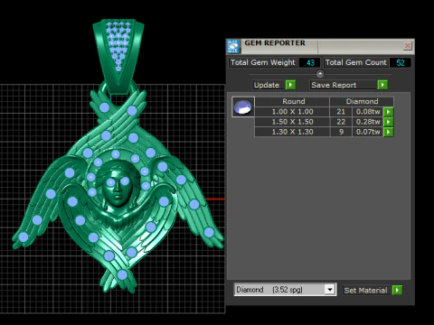Click the green arrow next to Save Report
This screenshot has height=325, width=434.
point(382,85)
